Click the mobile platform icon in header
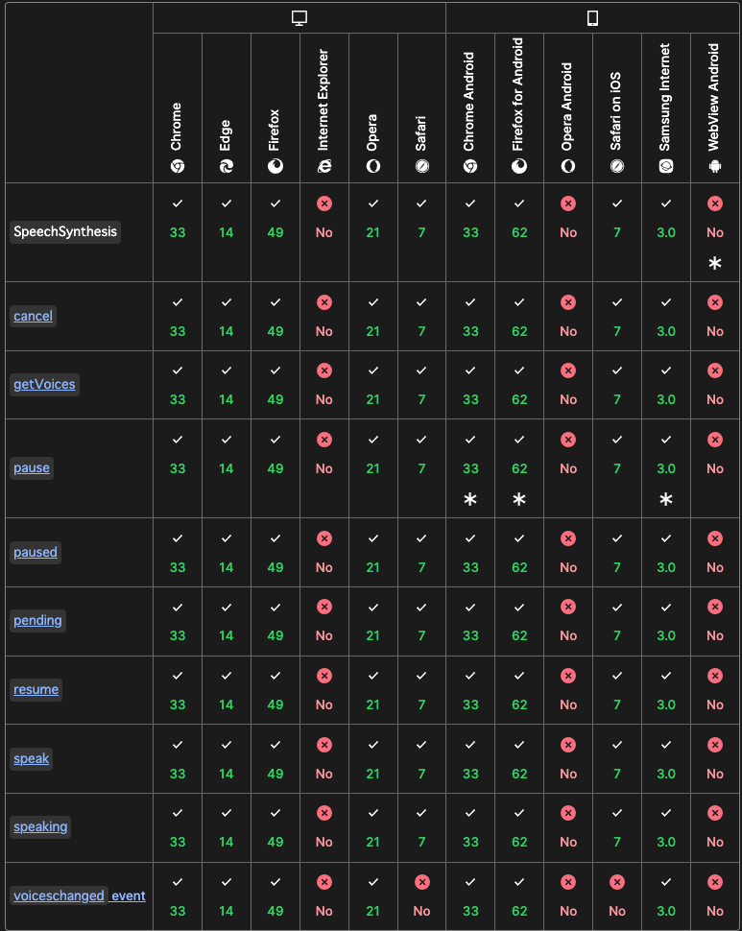The width and height of the screenshot is (742, 931). pos(593,18)
